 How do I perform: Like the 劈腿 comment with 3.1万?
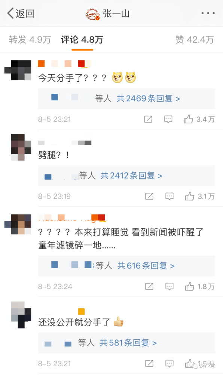click(x=200, y=196)
